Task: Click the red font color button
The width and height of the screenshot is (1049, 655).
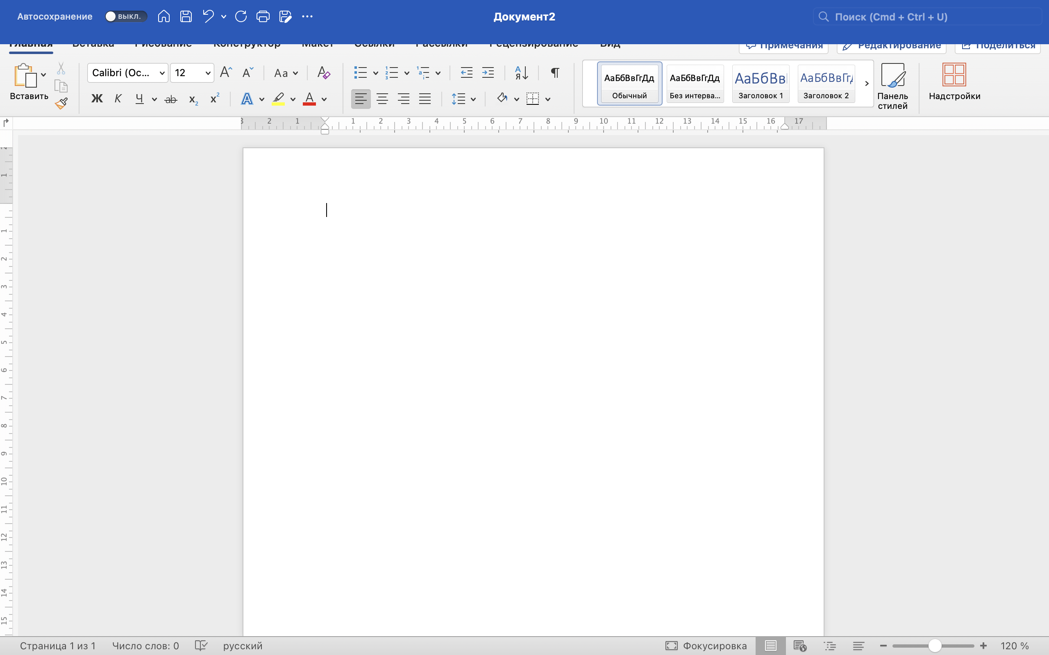Action: pyautogui.click(x=309, y=99)
